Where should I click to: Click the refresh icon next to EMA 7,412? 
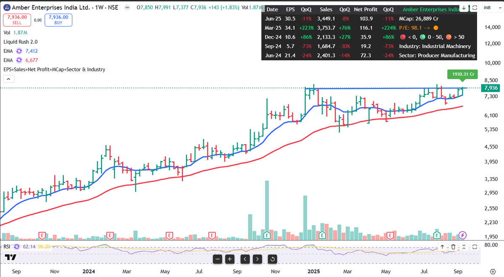pyautogui.click(x=19, y=51)
